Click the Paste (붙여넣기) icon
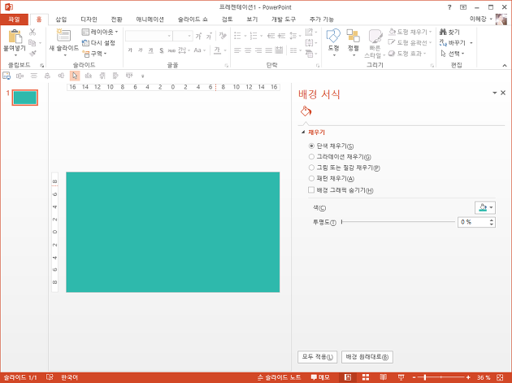 pos(15,36)
